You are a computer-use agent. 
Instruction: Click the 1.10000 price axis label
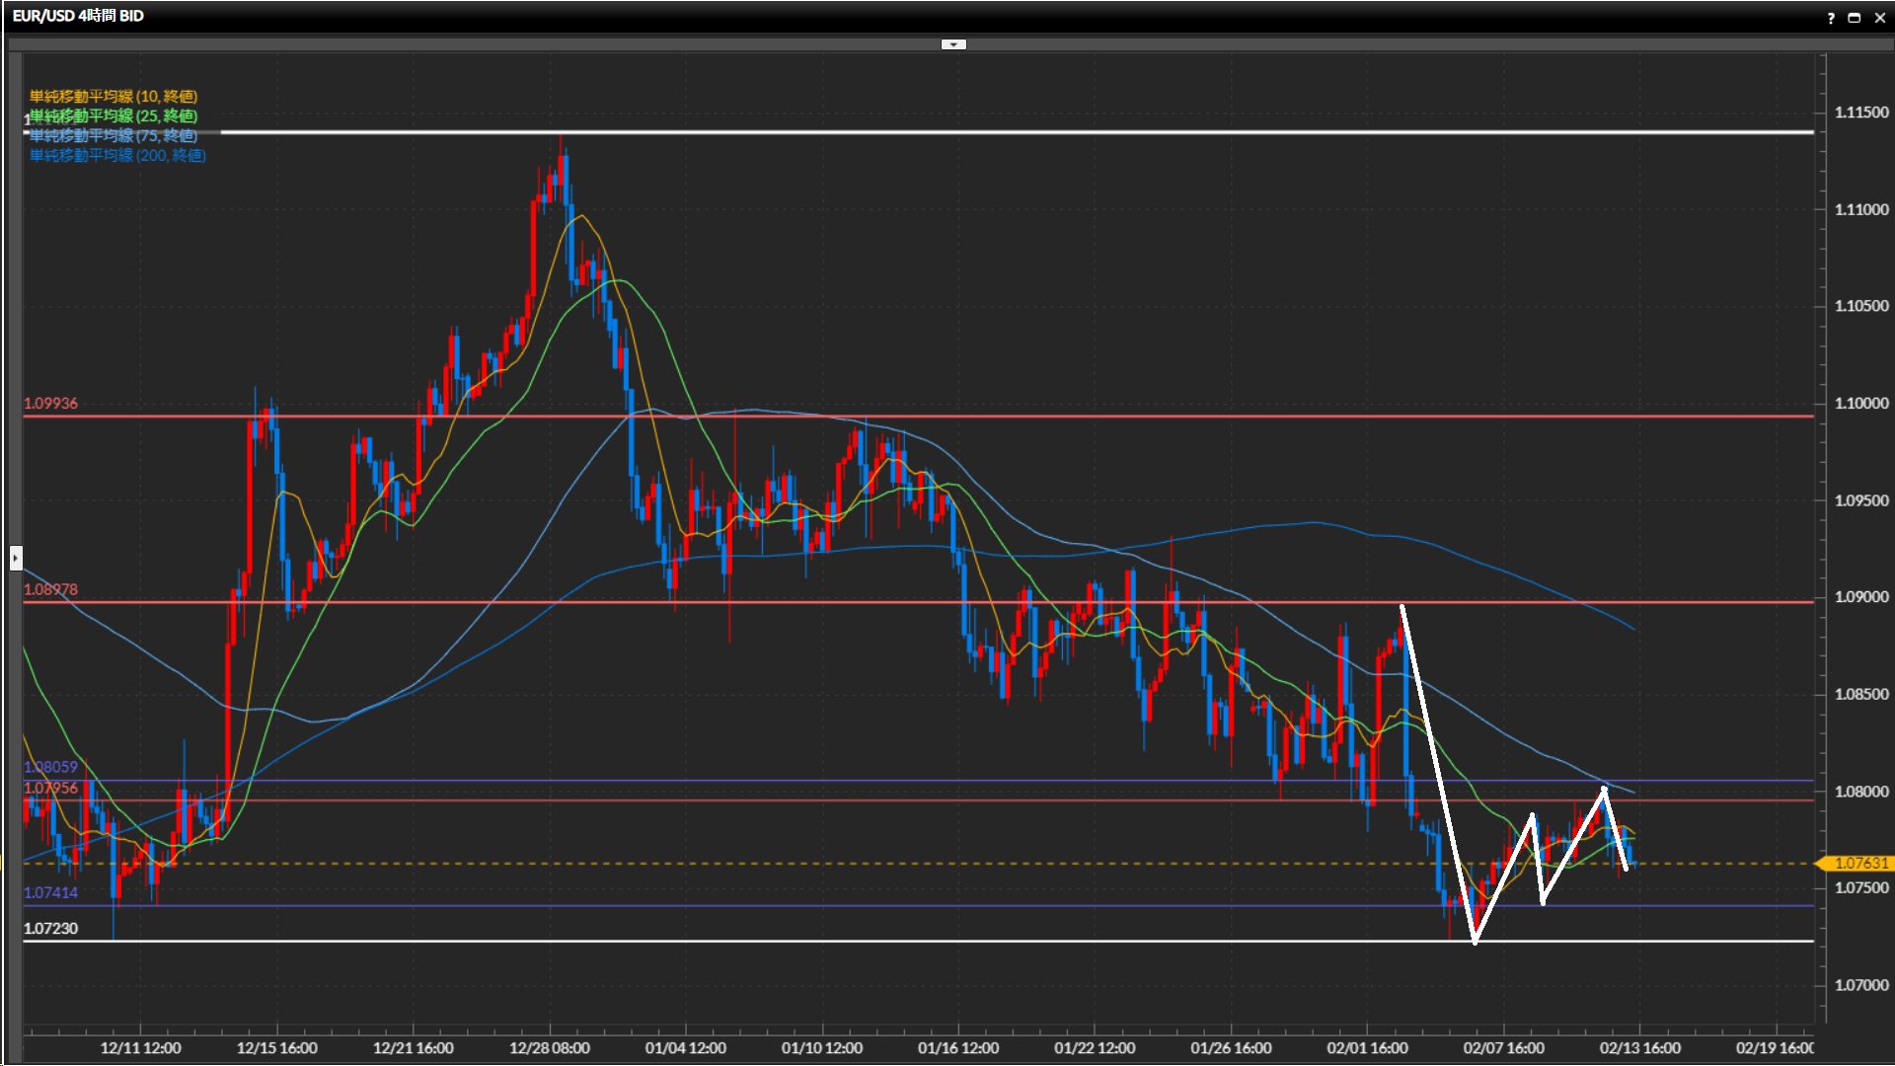(1860, 403)
